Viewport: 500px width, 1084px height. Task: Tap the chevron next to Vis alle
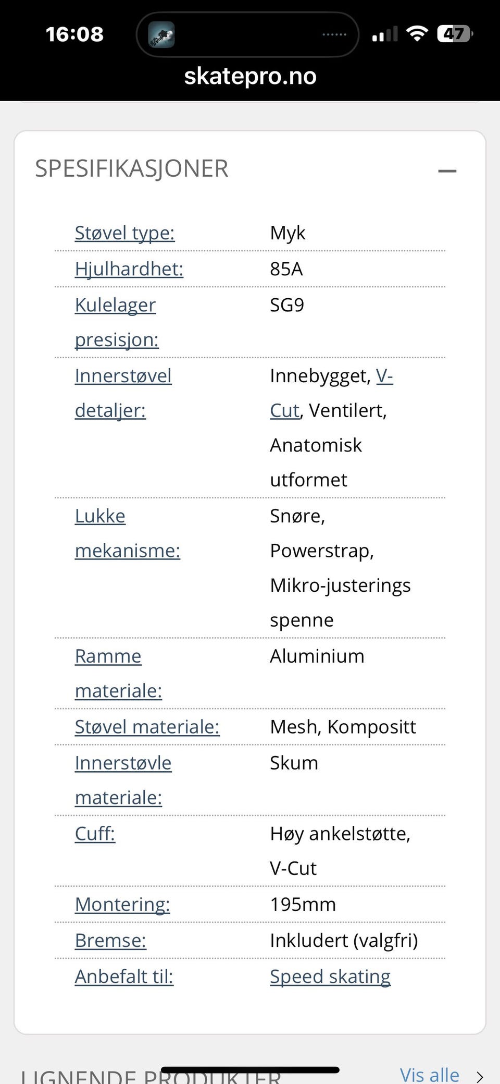pos(480,1076)
